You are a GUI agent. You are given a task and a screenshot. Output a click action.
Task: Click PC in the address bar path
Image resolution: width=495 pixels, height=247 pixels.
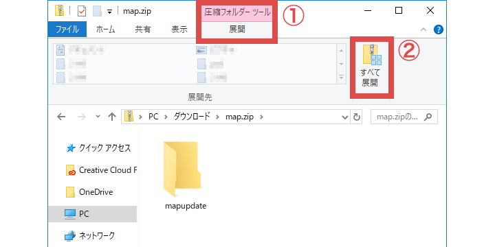point(153,117)
